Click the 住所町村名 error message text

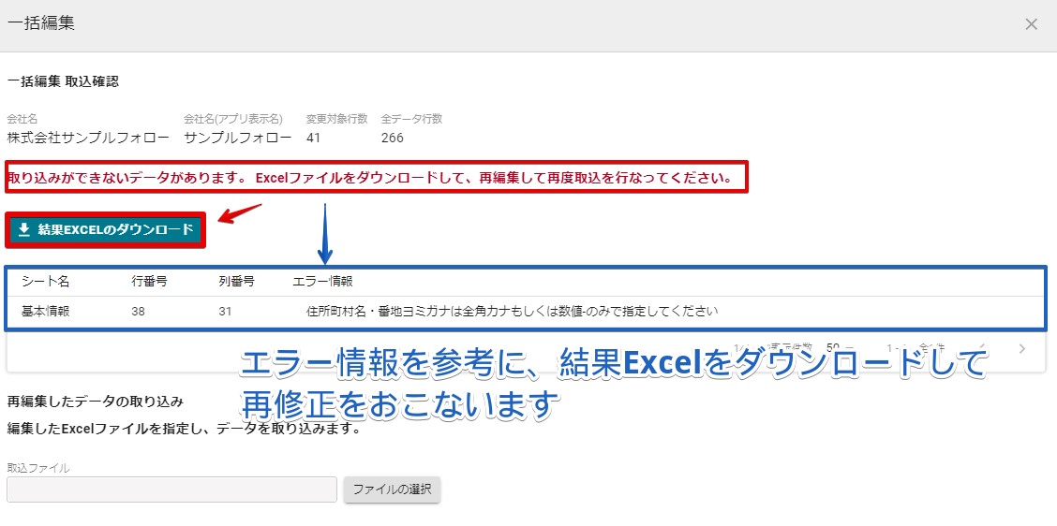[512, 311]
